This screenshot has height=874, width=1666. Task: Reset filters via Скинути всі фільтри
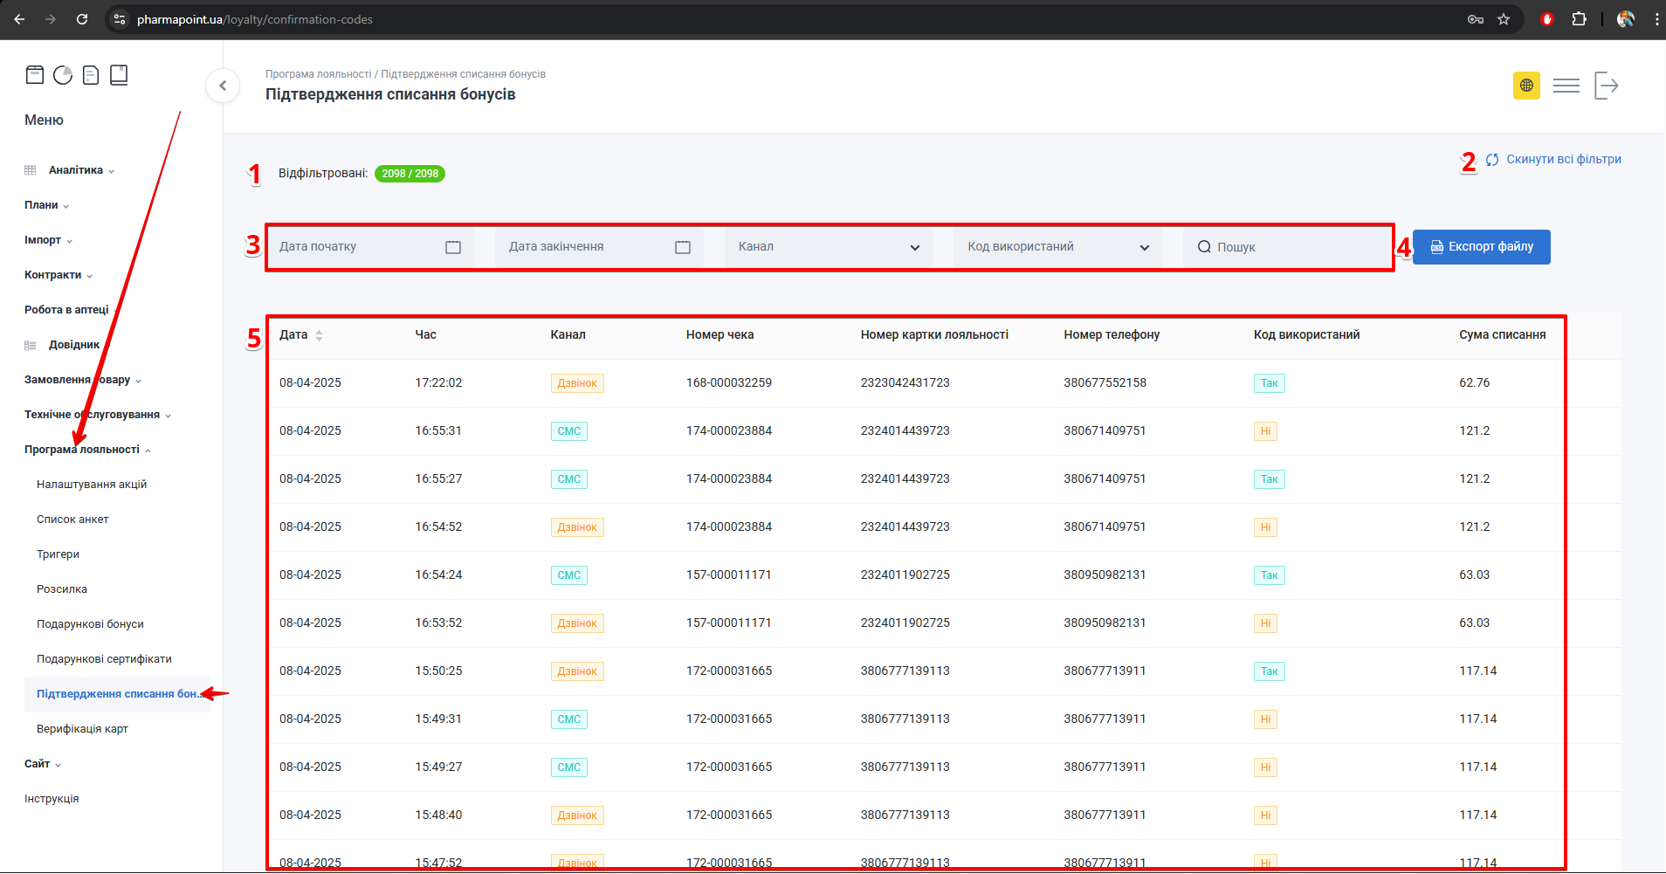click(1562, 159)
